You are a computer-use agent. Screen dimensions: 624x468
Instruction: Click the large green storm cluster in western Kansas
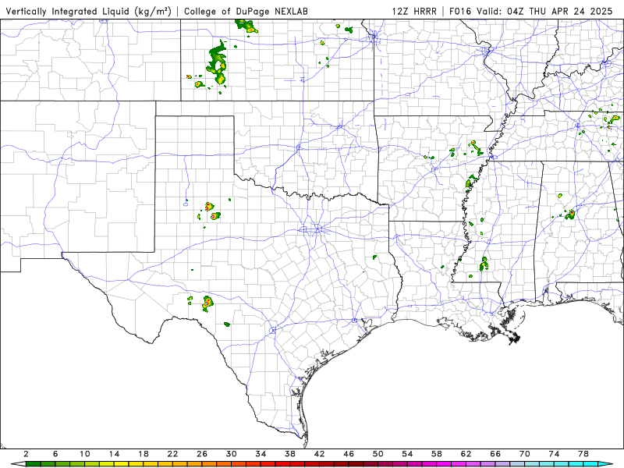(x=218, y=62)
